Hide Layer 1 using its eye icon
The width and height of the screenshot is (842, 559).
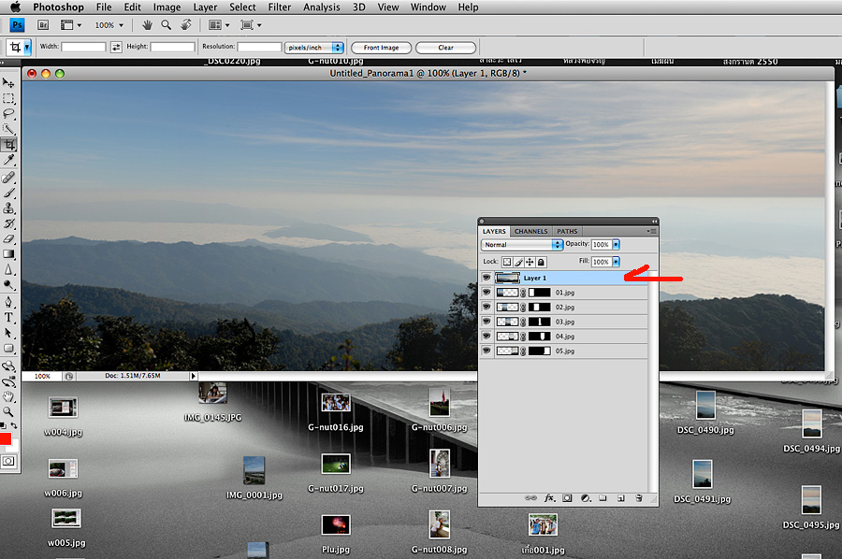coord(486,278)
